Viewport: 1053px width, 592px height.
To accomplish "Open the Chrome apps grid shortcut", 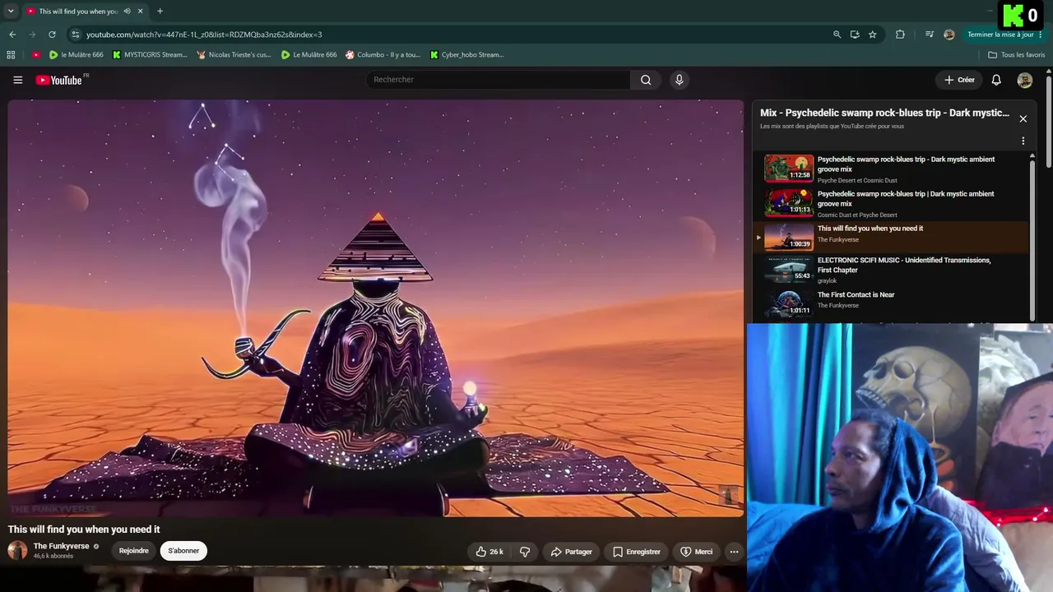I will coord(11,55).
